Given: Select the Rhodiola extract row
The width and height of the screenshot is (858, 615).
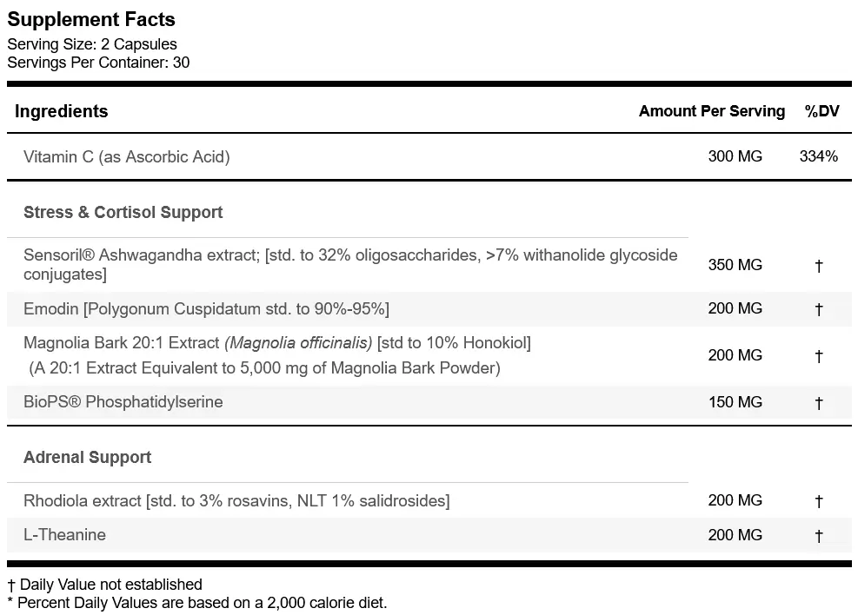Looking at the screenshot, I should (x=429, y=500).
